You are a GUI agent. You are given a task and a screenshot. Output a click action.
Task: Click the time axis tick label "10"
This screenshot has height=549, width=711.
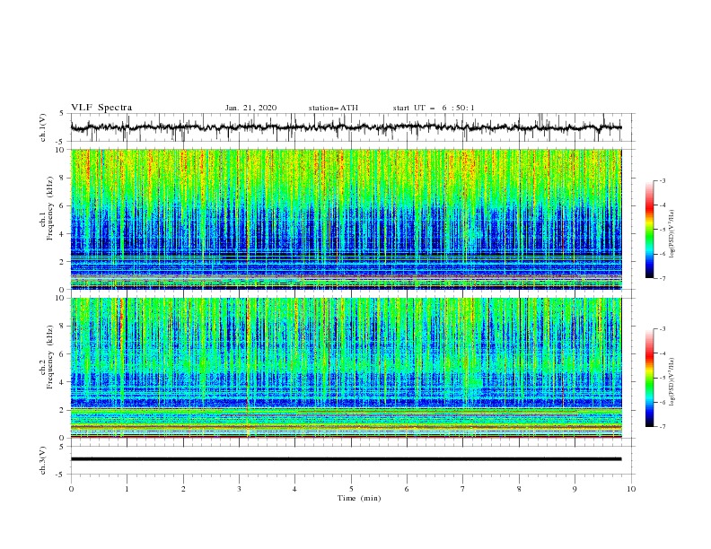(631, 489)
